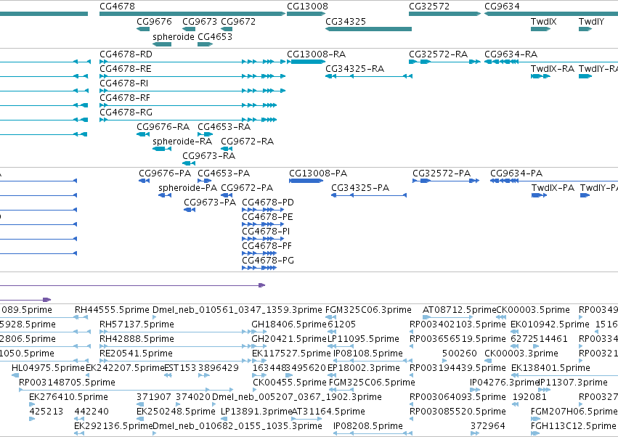The height and width of the screenshot is (437, 618).
Task: Select transcript CG4678-RF
Action: tap(125, 98)
